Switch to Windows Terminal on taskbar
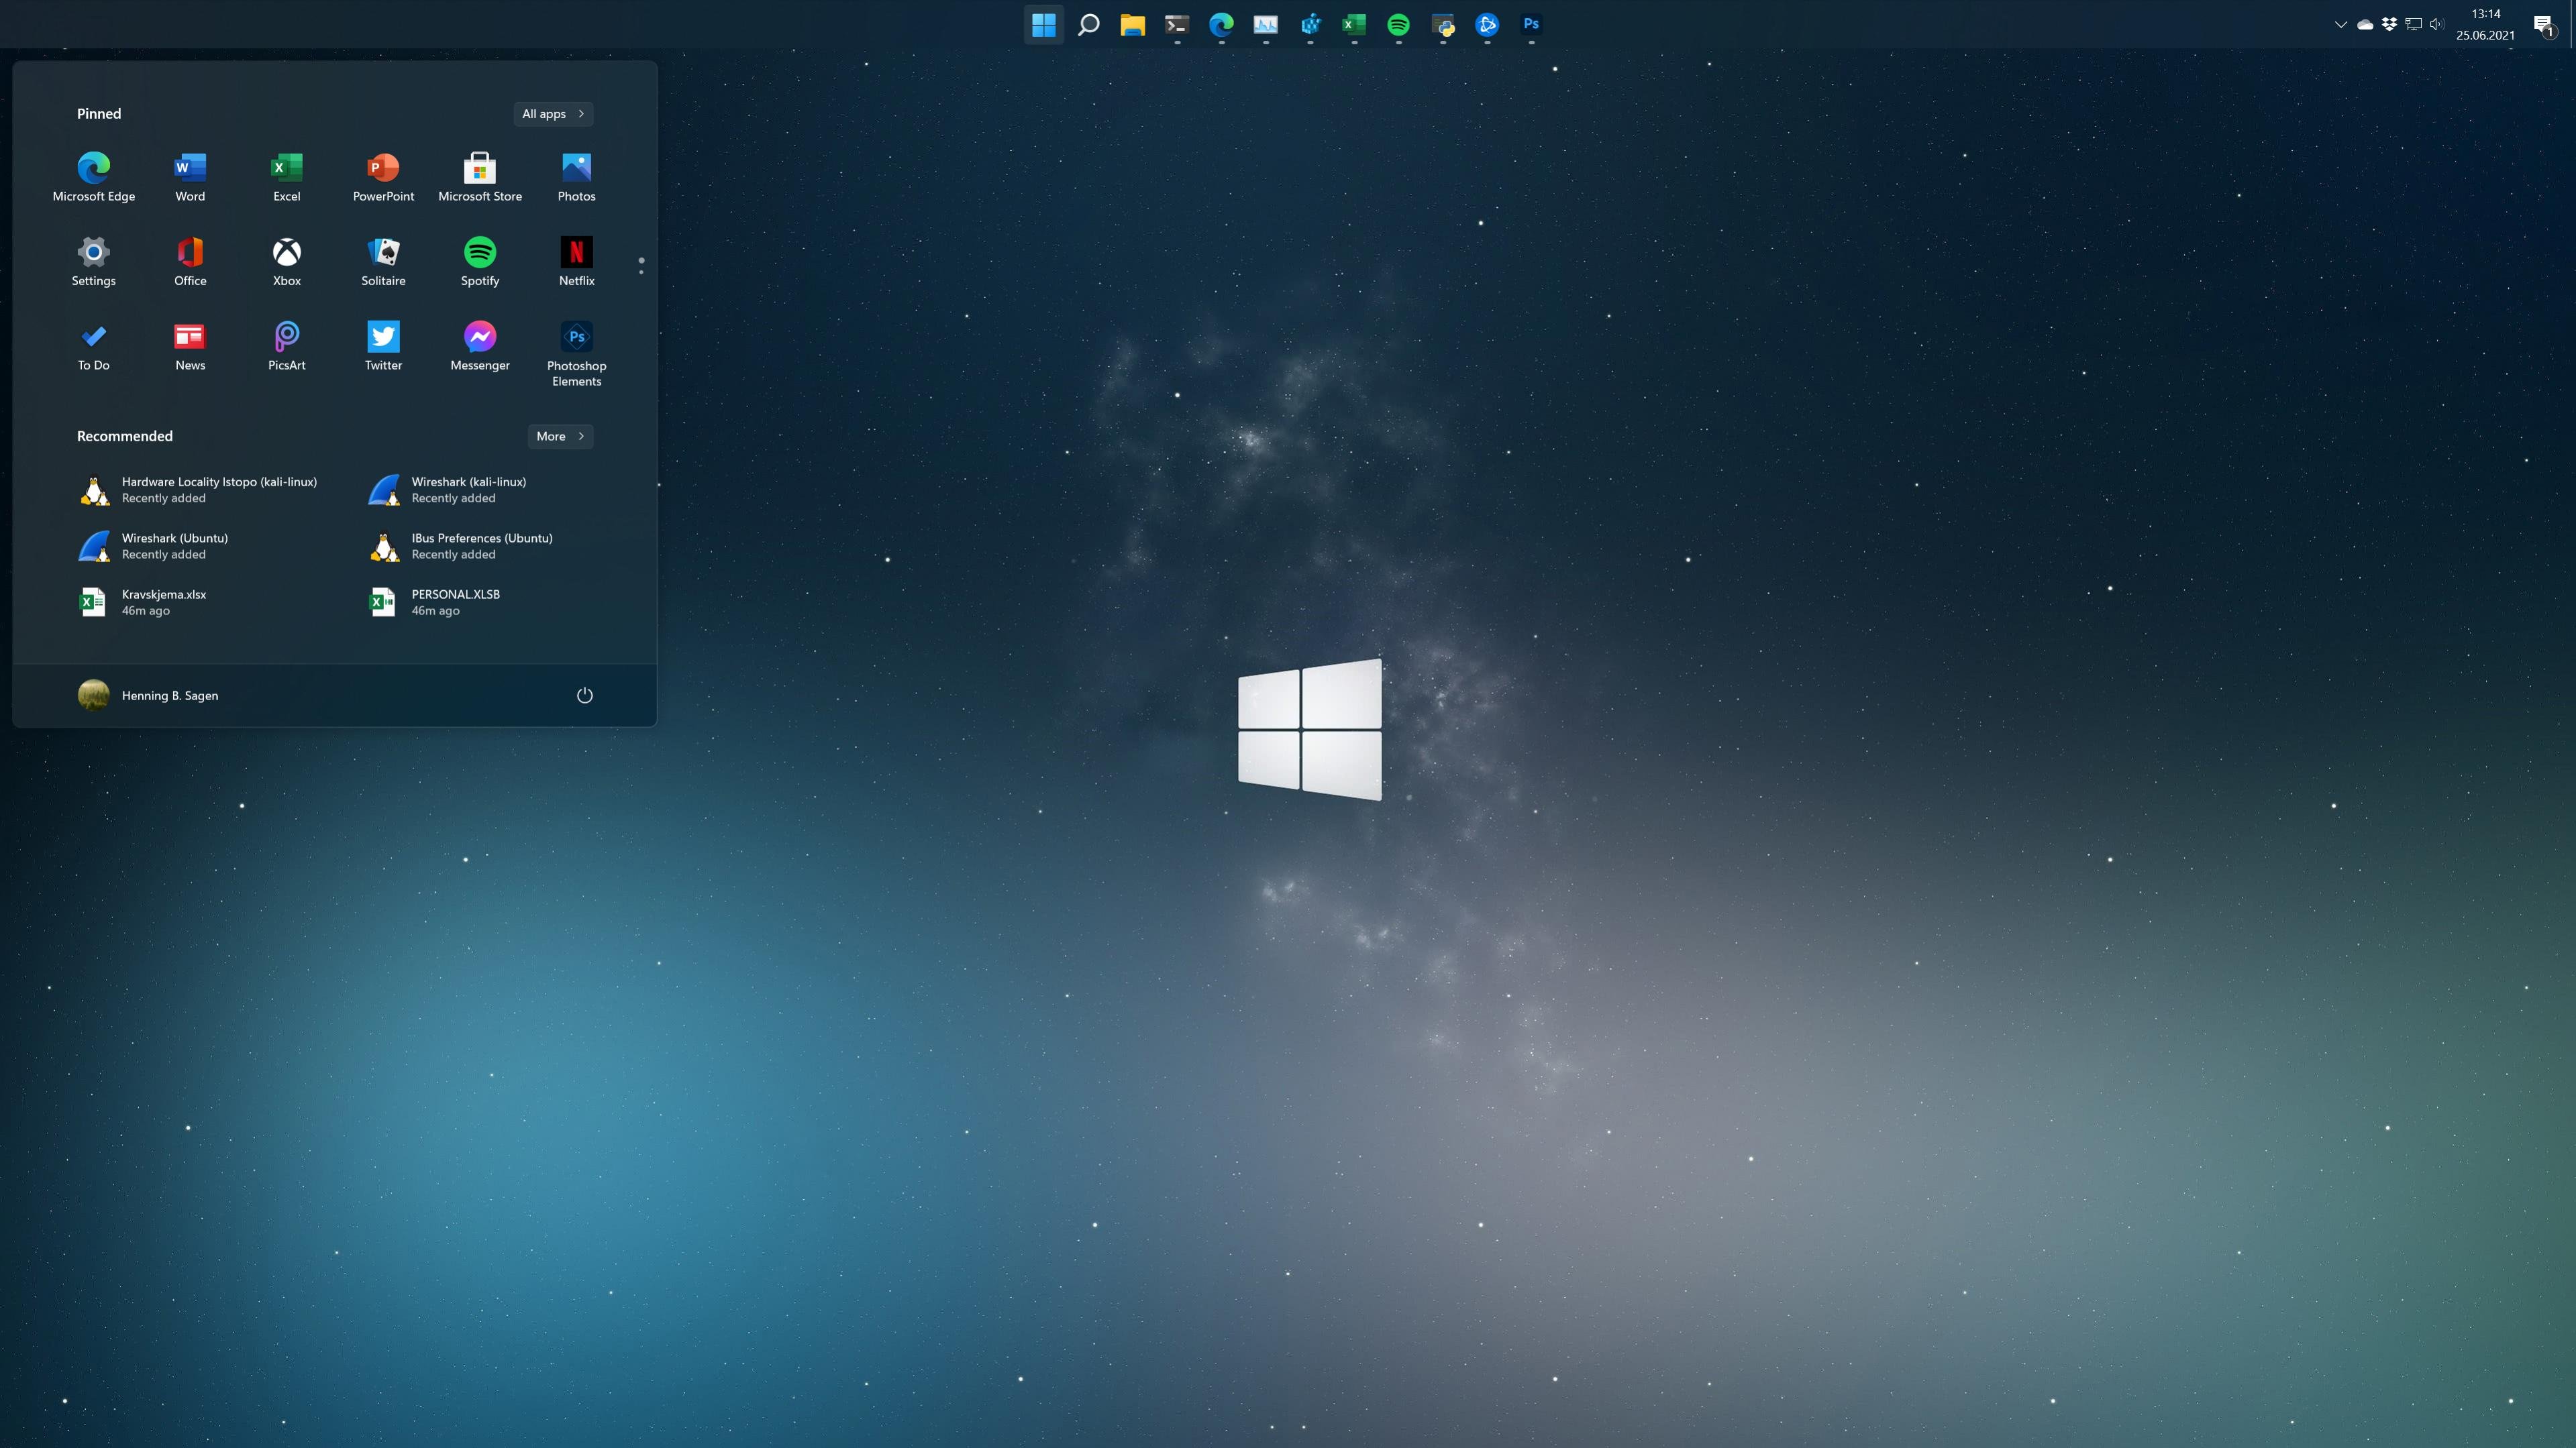 [x=1177, y=24]
